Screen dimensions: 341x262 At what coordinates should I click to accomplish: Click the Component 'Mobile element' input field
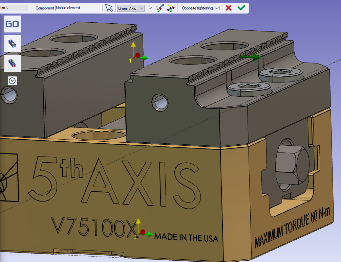(x=79, y=8)
